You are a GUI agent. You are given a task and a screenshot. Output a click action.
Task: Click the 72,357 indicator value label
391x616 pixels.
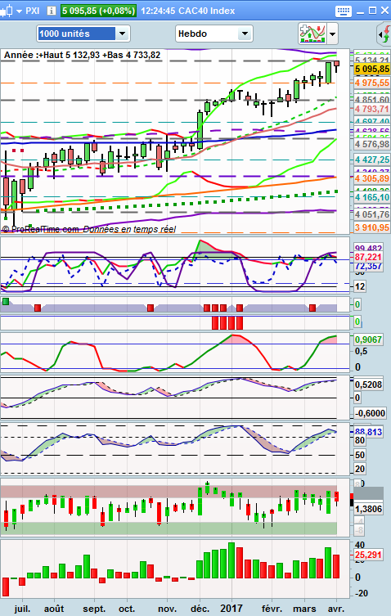(368, 267)
